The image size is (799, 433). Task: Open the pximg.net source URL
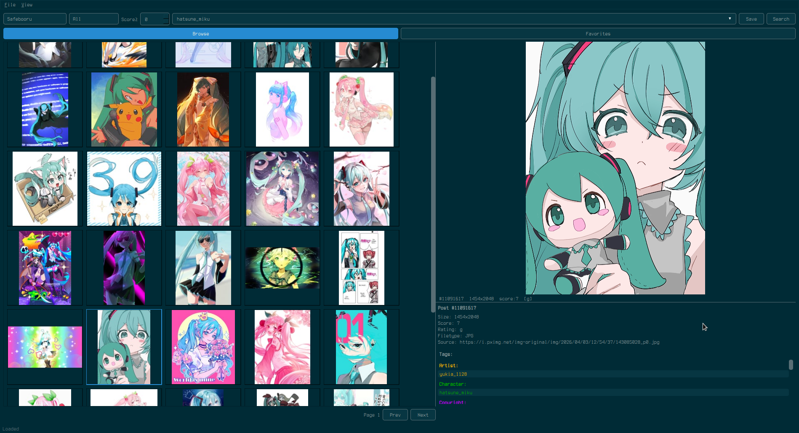559,342
